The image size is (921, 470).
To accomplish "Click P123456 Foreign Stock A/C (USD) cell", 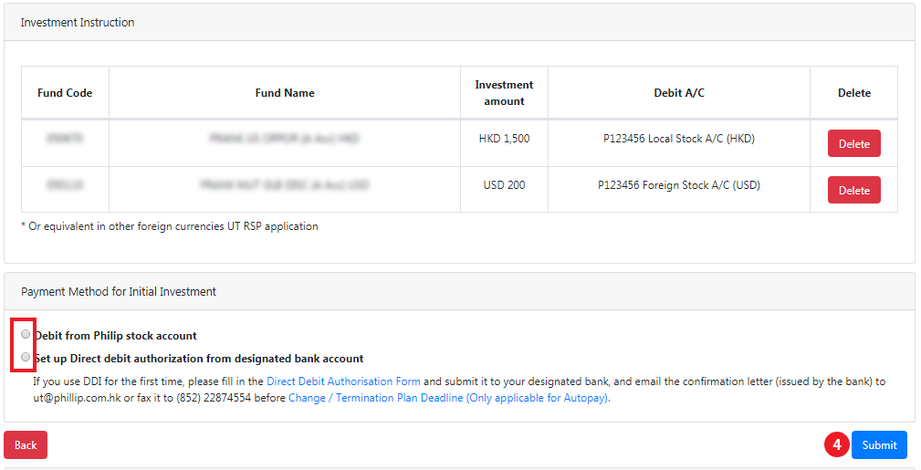I will coord(679,185).
